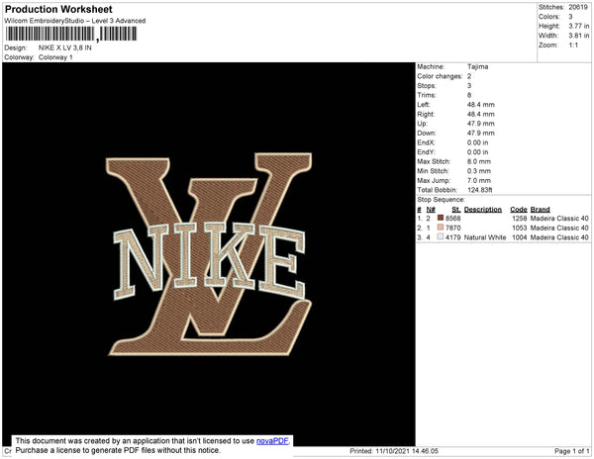
Task: Click the 'EndY:' label
Action: click(x=426, y=152)
